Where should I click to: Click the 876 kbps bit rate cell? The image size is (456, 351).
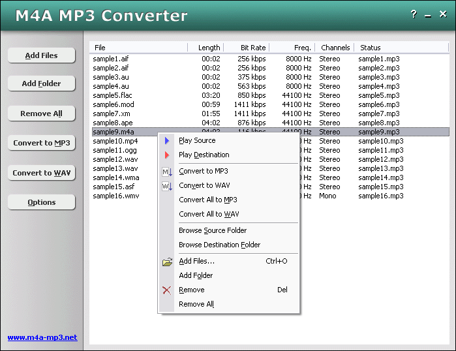click(x=252, y=123)
